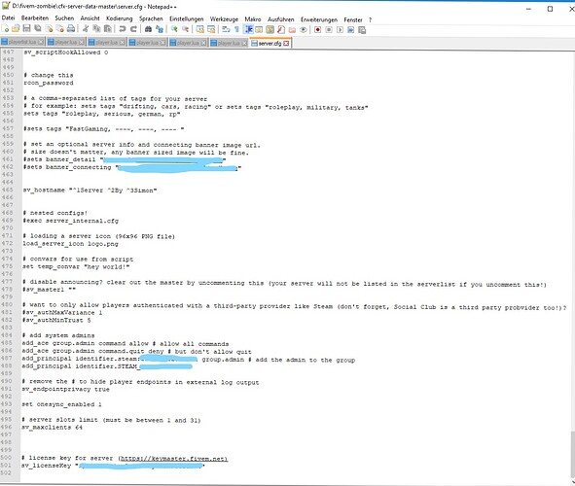Start macro recording with red dot icon
The height and width of the screenshot is (486, 575).
click(x=317, y=30)
